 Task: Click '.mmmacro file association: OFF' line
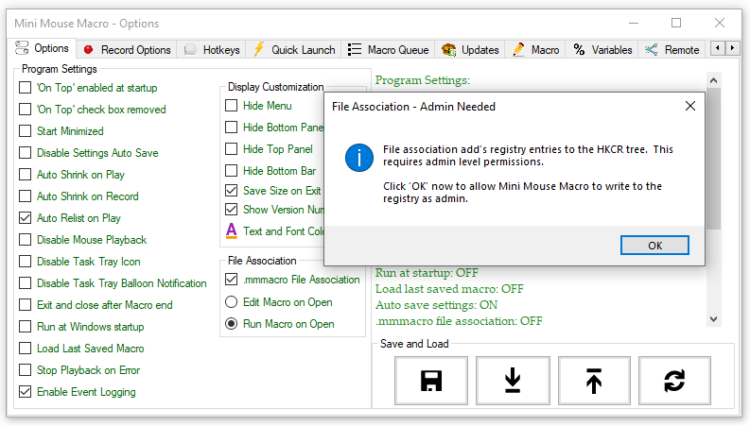pyautogui.click(x=459, y=321)
